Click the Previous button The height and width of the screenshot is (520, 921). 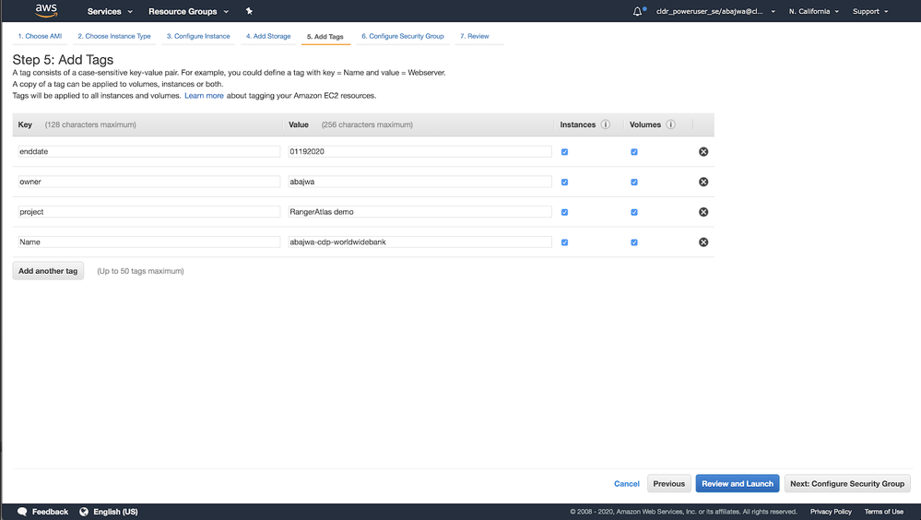point(669,483)
